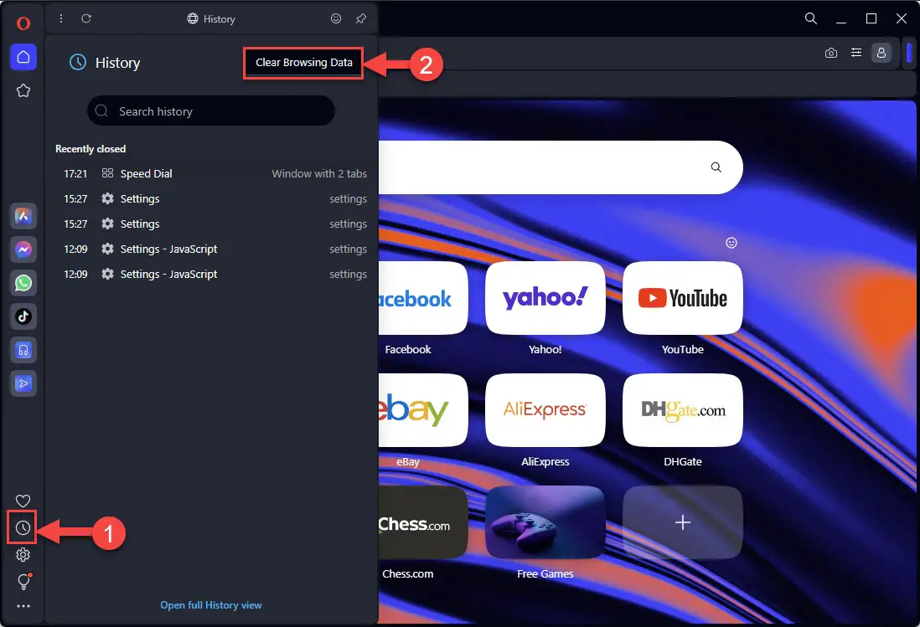Select the Speed Dial recently closed entry
This screenshot has height=627, width=920.
tap(147, 173)
